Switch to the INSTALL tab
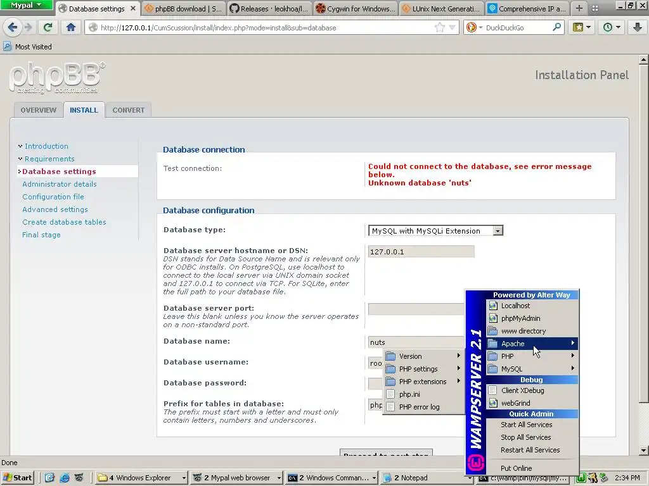 (84, 110)
